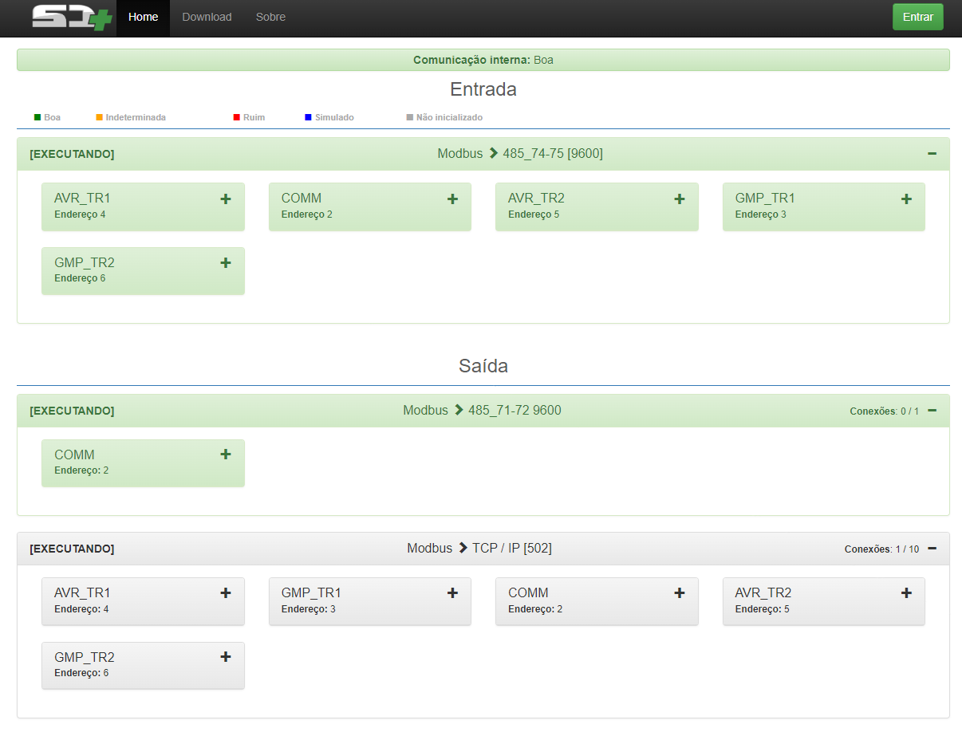This screenshot has height=732, width=962.
Task: Expand AVR_TR2 Endereço 5 in Entrada
Action: [680, 199]
